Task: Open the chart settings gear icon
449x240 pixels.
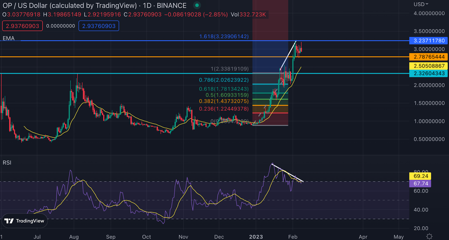Action: point(429,236)
